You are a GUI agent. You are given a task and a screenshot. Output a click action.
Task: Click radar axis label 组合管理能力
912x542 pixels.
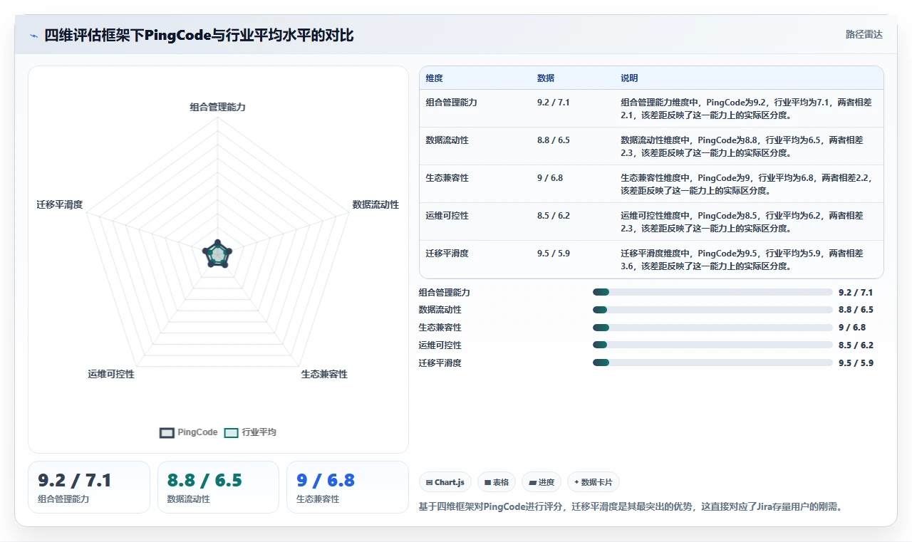[x=217, y=107]
